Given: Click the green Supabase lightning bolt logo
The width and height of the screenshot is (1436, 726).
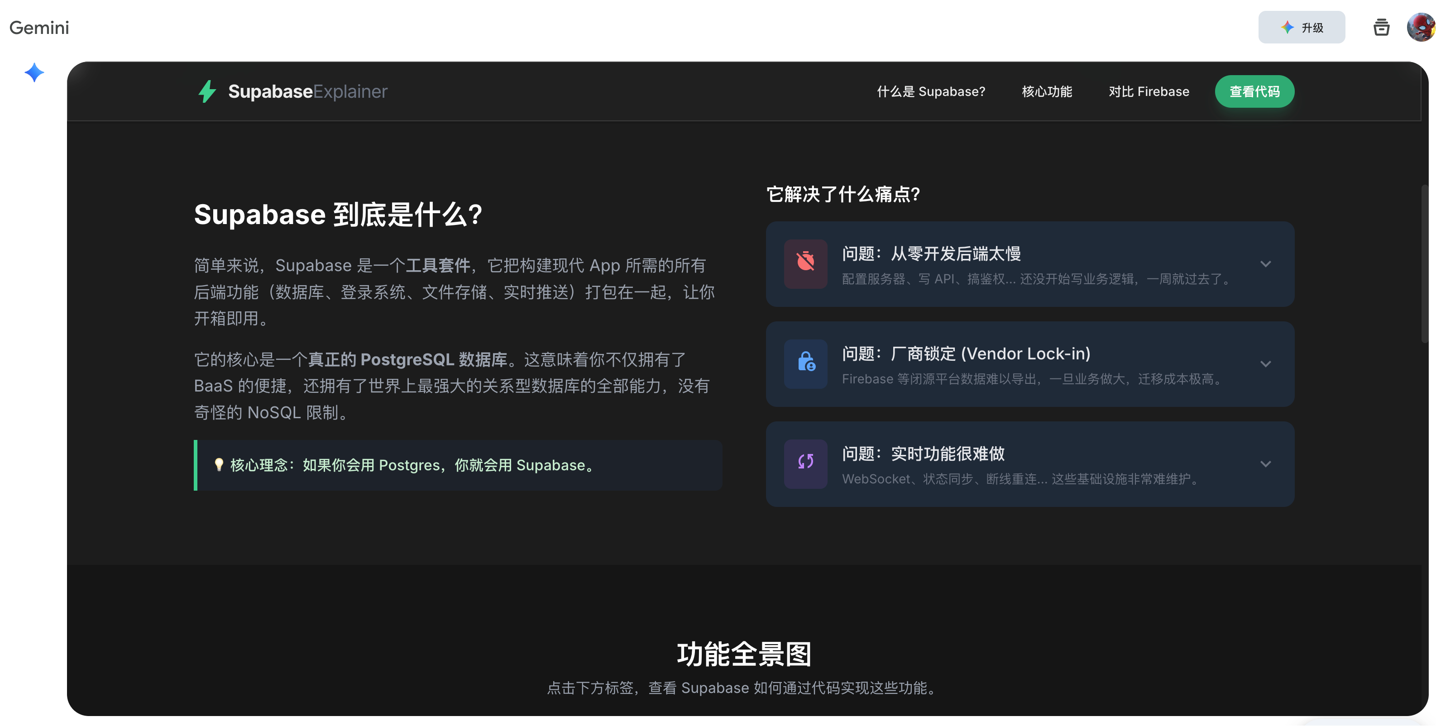Looking at the screenshot, I should pyautogui.click(x=207, y=91).
